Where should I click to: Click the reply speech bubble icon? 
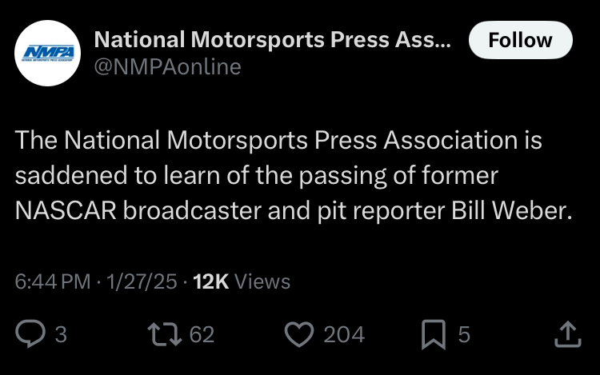pos(30,333)
